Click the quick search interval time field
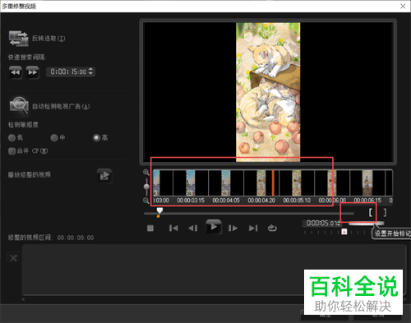This screenshot has height=323, width=411. pos(68,72)
